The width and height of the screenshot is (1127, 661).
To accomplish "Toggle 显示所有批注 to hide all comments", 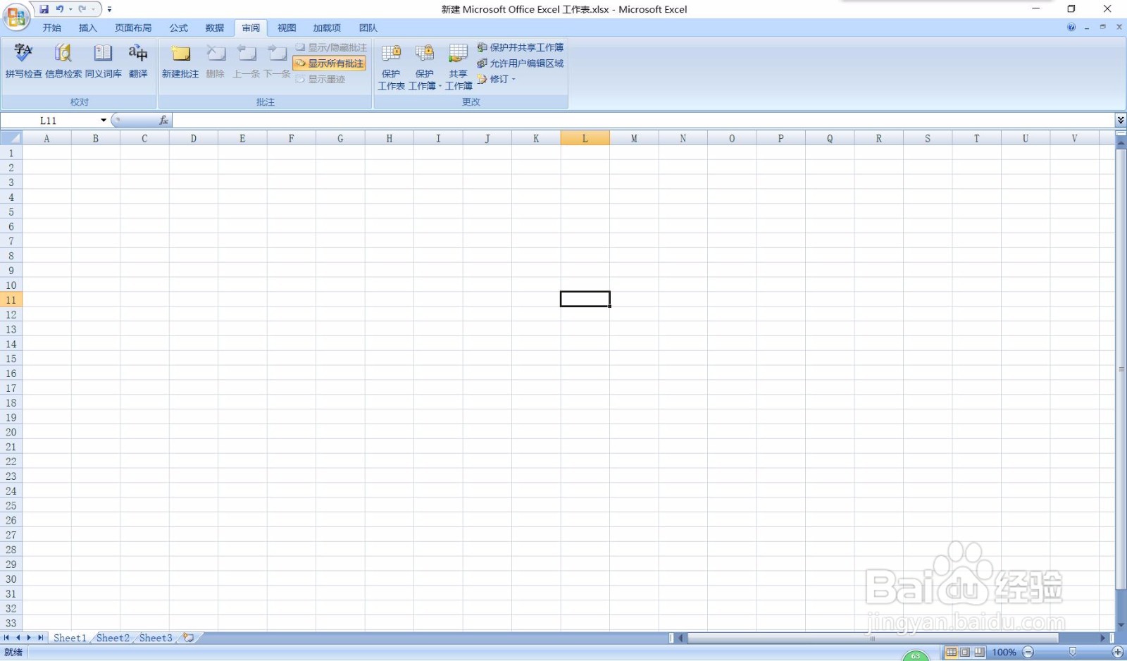I will tap(330, 63).
